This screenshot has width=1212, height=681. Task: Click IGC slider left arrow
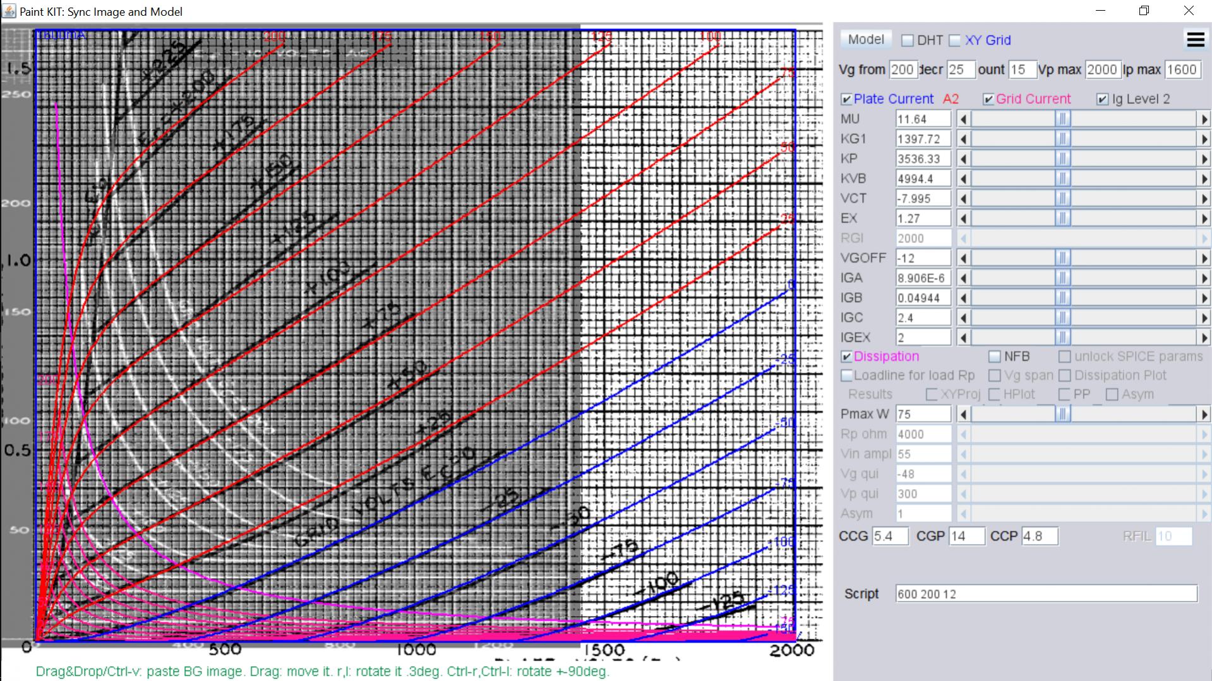click(963, 317)
